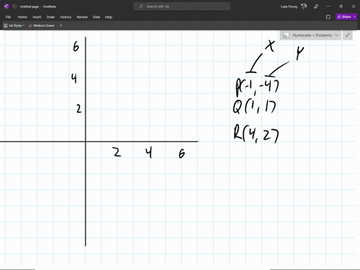360x270 pixels.
Task: Expand the Share dropdown arrow
Action: 355,16
